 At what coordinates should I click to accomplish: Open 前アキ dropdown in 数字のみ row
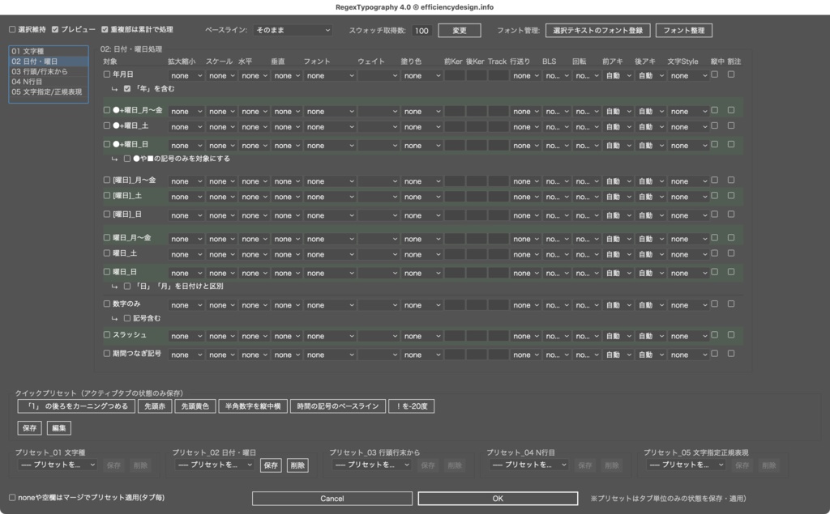click(618, 305)
